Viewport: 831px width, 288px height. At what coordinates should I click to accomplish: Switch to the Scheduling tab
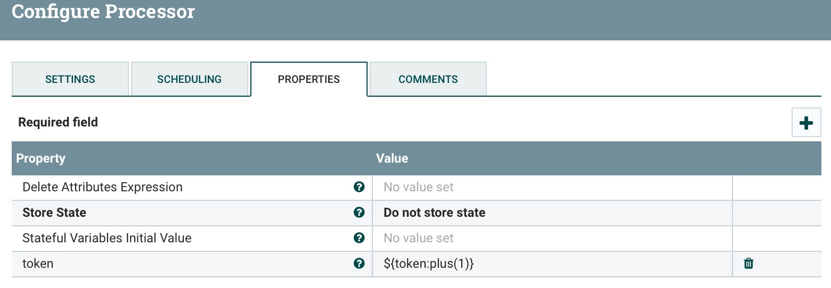190,79
